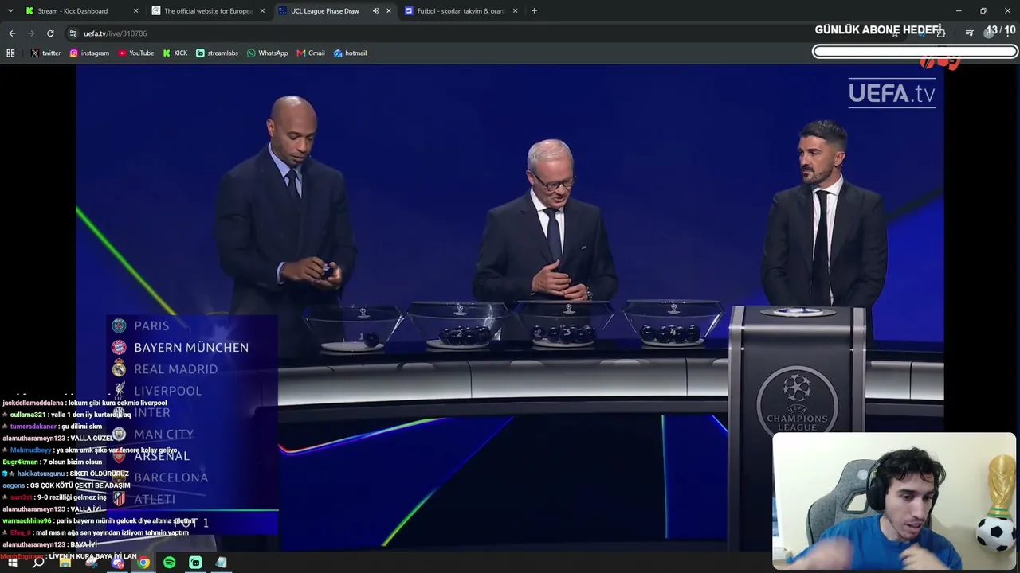Viewport: 1020px width, 573px height.
Task: Switch to the Futbol - skorlar, takvim tab
Action: coord(462,11)
